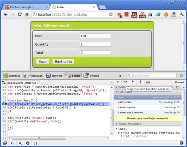
Task: Dock DevTools to separate window icon
Action: point(5,143)
